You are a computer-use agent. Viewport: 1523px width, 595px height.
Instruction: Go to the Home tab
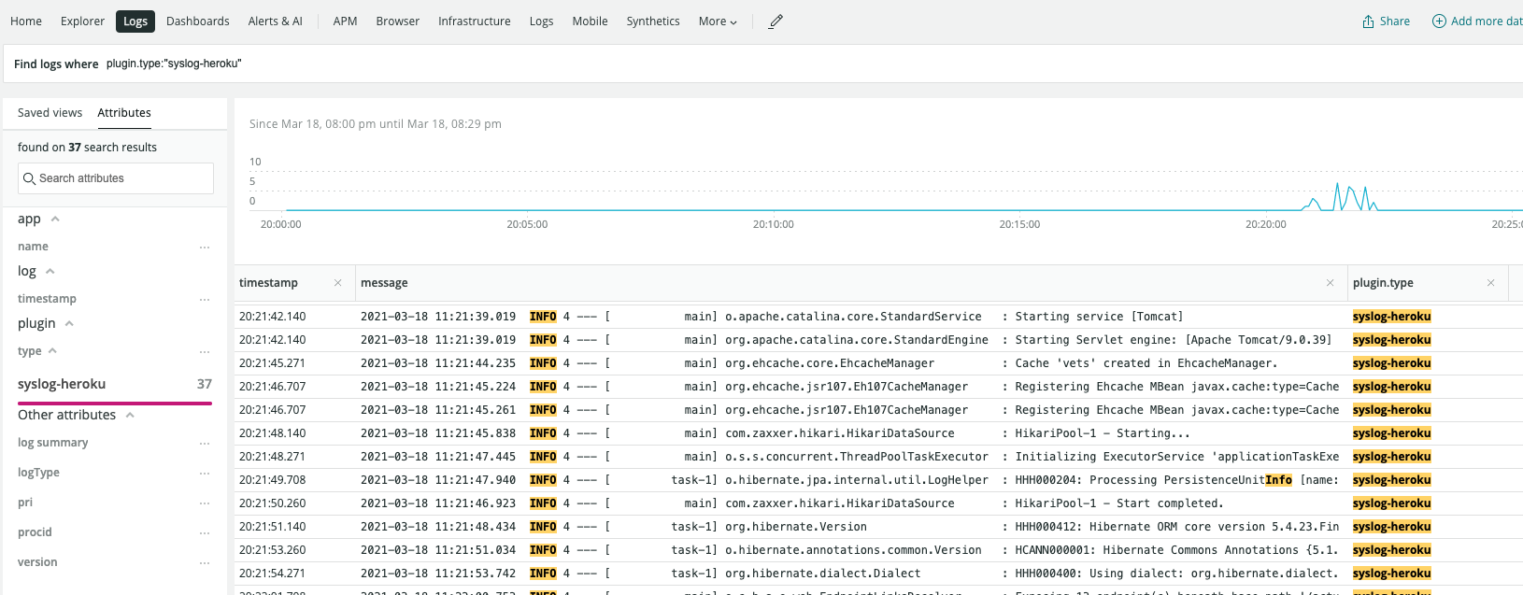(x=26, y=21)
